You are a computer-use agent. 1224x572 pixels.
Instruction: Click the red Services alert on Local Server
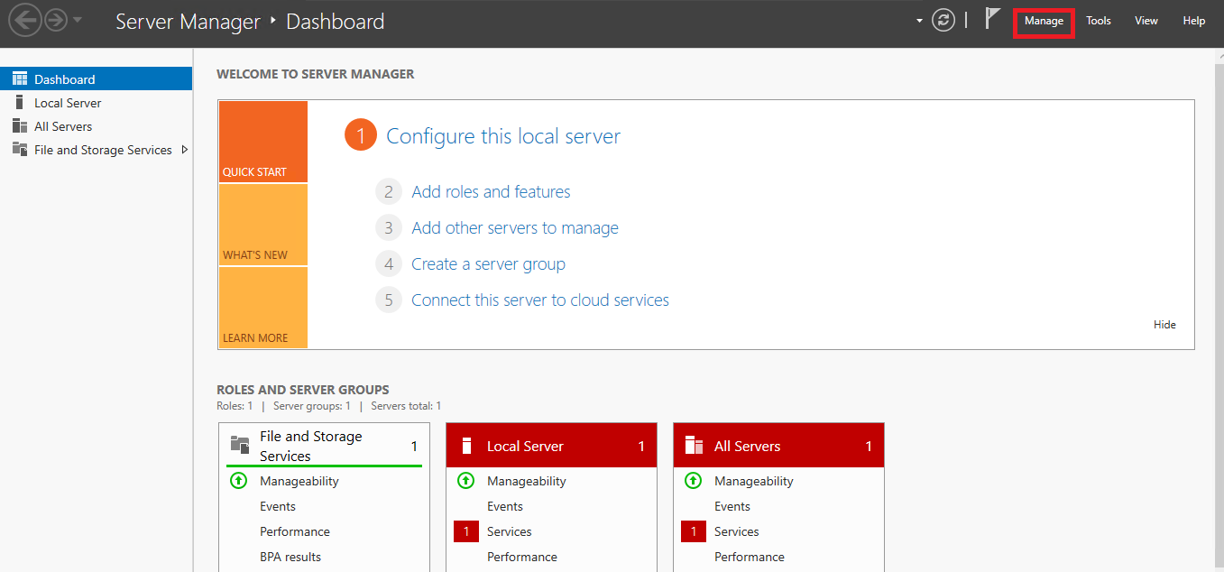[465, 531]
